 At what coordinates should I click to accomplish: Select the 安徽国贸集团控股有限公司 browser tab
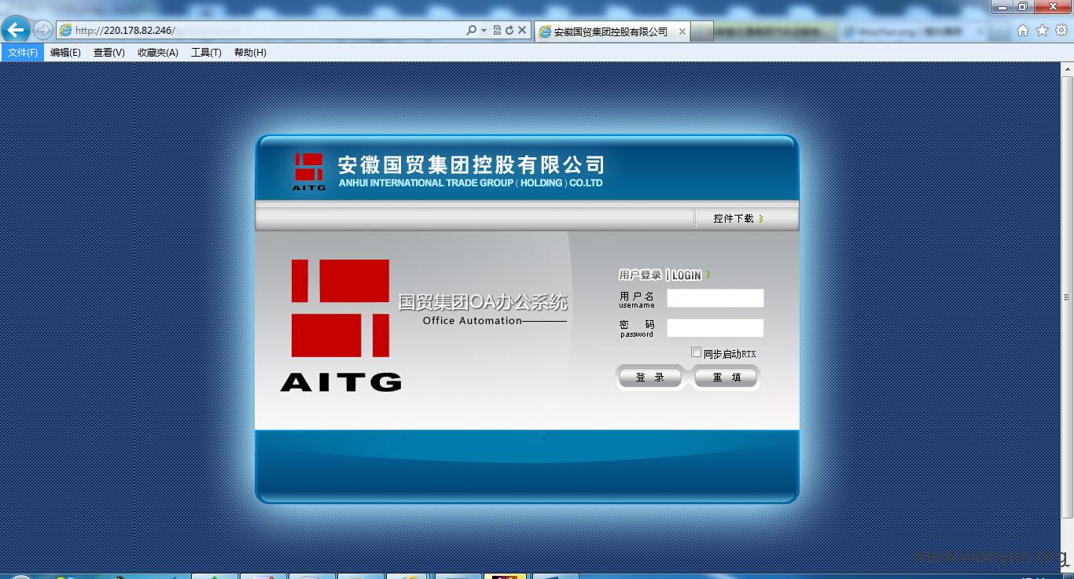coord(611,31)
